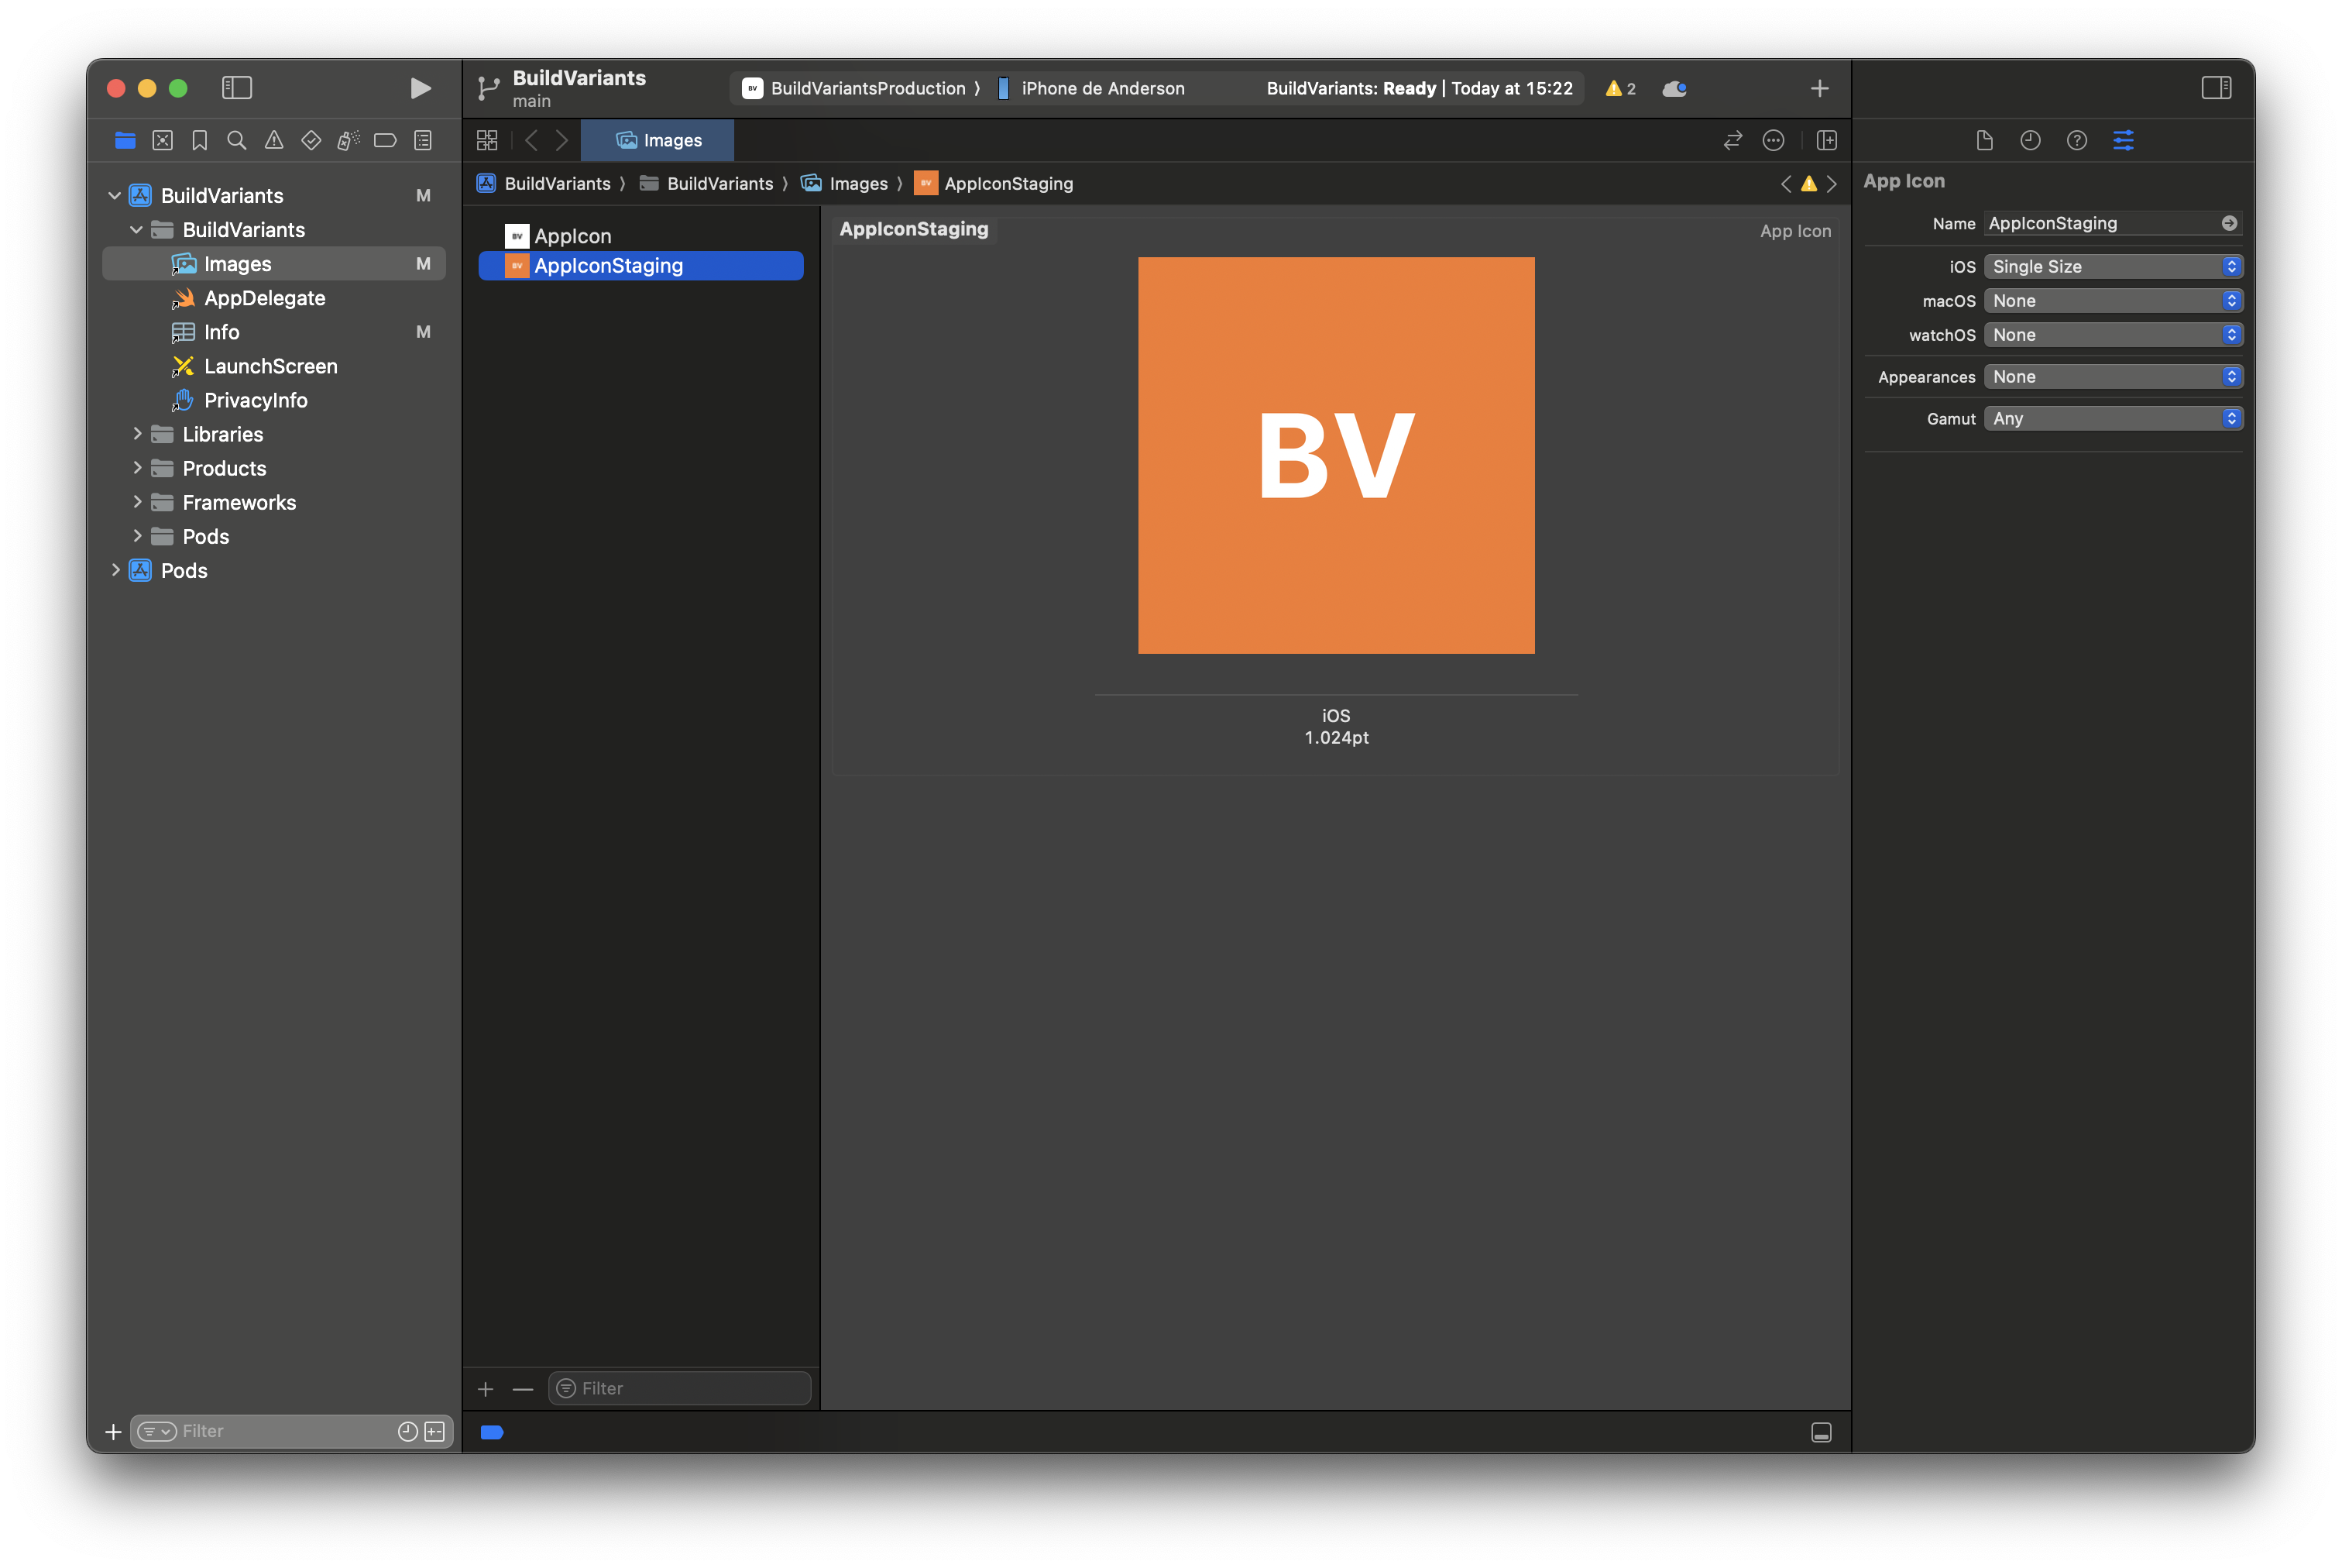Open the Breakpoint navigator
The height and width of the screenshot is (1568, 2342).
tap(385, 140)
